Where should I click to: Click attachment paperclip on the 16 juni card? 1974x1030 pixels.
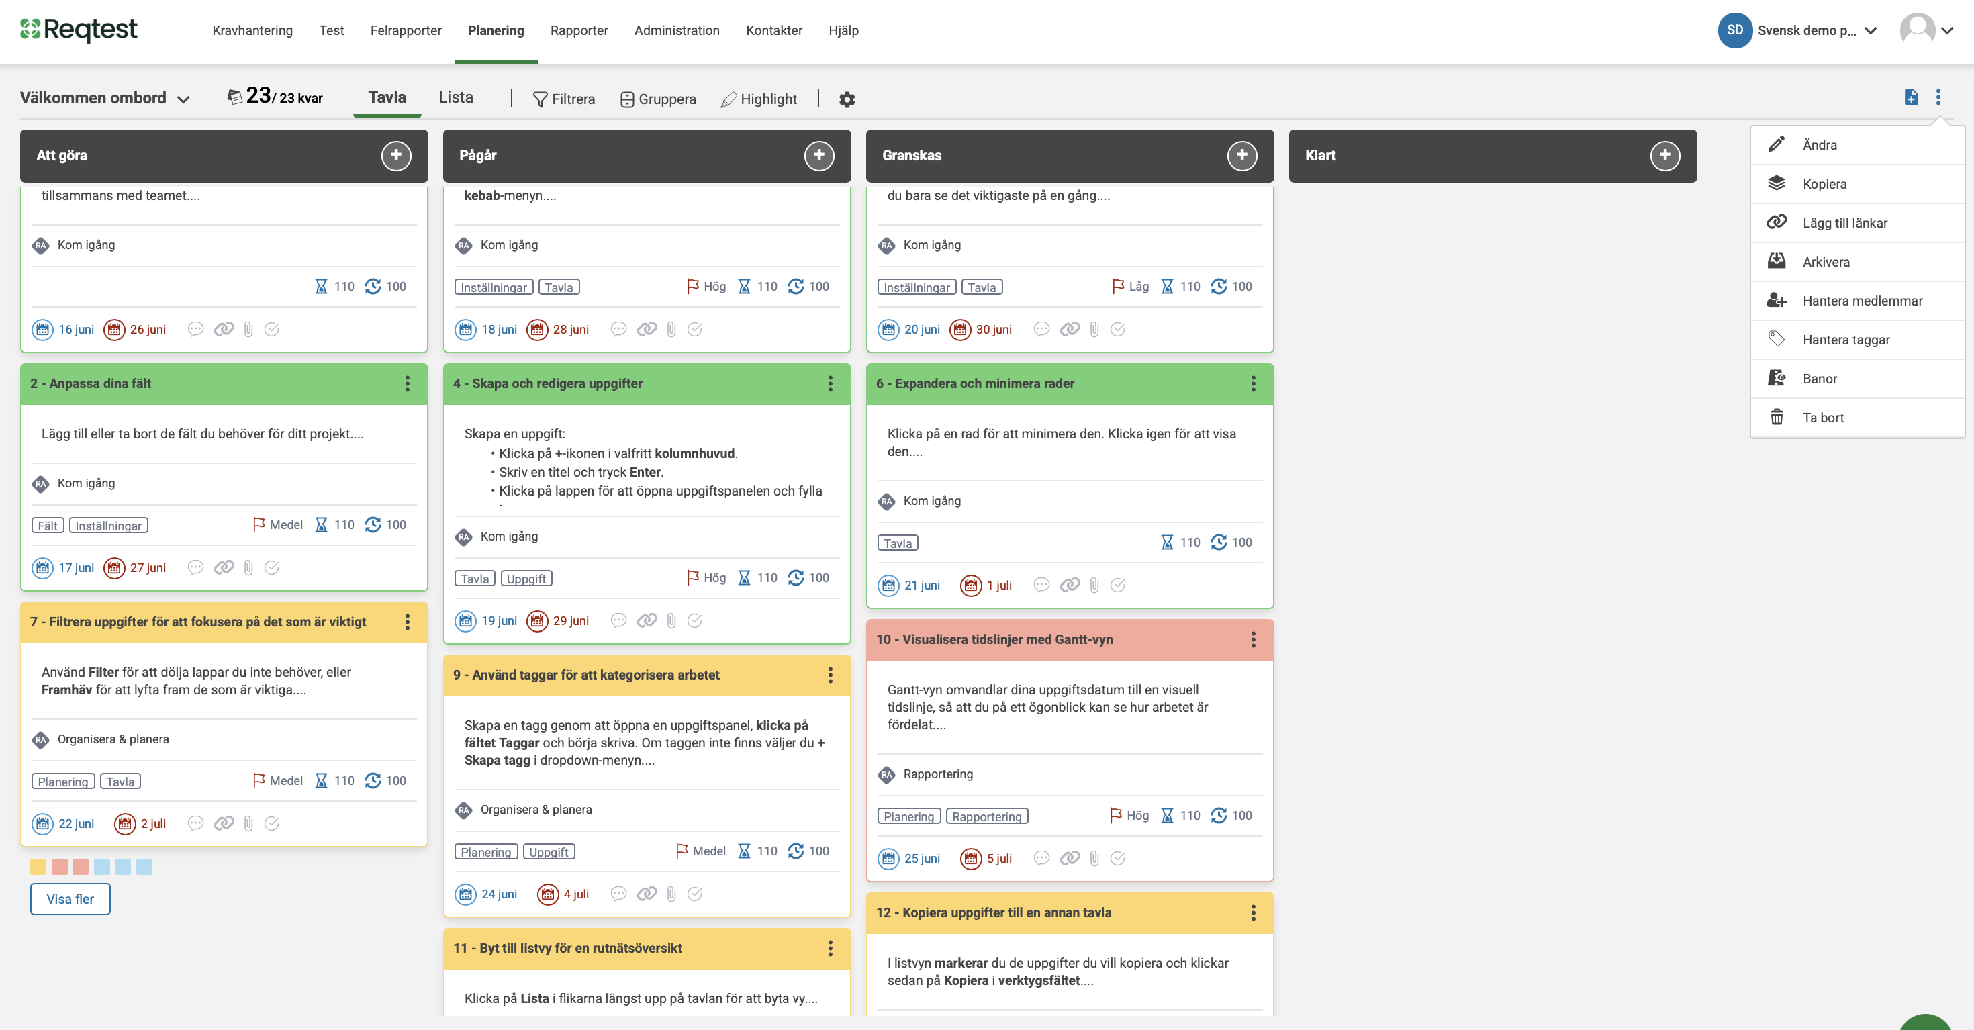(x=248, y=330)
